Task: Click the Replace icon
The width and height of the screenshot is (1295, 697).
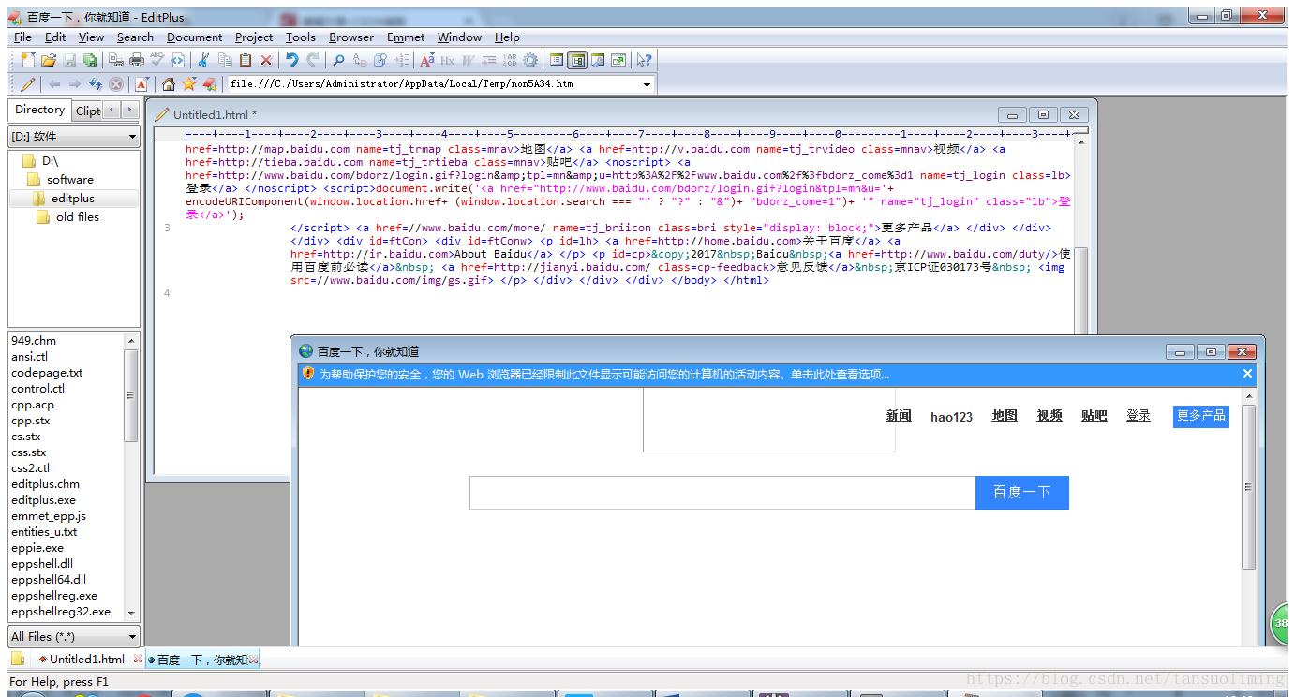Action: tap(359, 60)
